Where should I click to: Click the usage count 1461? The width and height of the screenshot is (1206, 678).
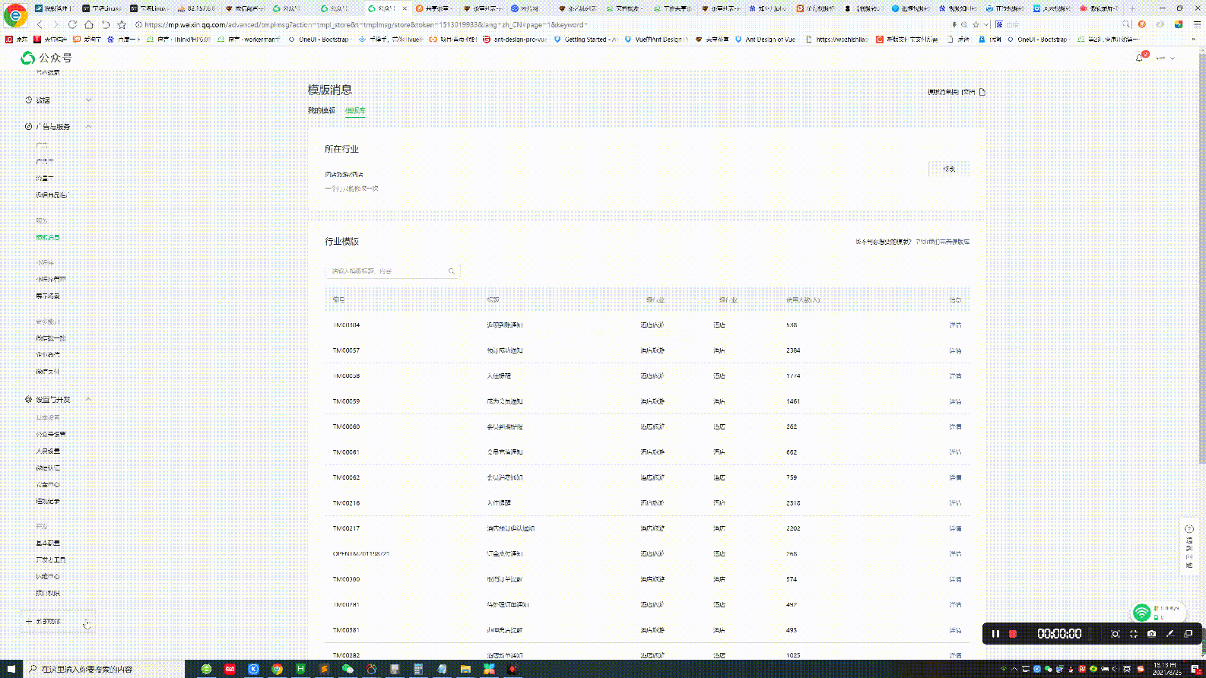(793, 401)
